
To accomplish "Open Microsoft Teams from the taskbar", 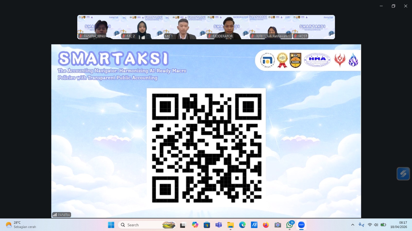I will pyautogui.click(x=219, y=225).
